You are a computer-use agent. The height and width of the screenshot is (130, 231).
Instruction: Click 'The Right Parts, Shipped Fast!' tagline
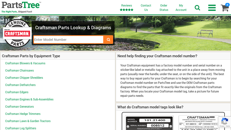click(x=17, y=12)
